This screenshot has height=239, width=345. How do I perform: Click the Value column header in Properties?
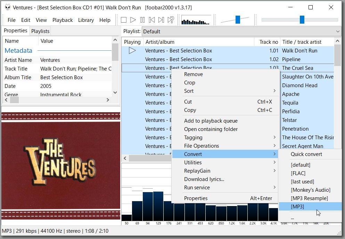tap(75, 41)
